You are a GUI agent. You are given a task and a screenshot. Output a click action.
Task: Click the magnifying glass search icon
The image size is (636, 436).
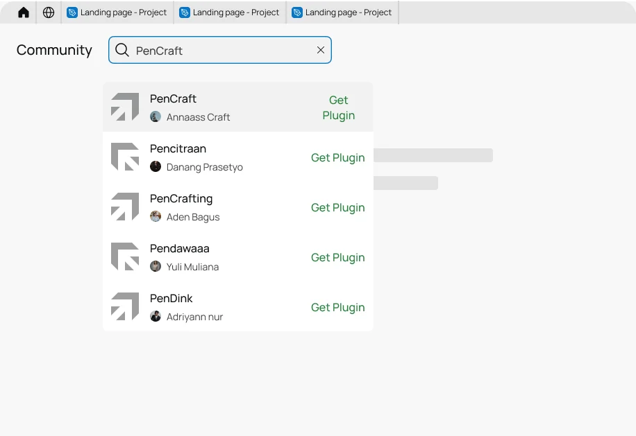(x=122, y=50)
